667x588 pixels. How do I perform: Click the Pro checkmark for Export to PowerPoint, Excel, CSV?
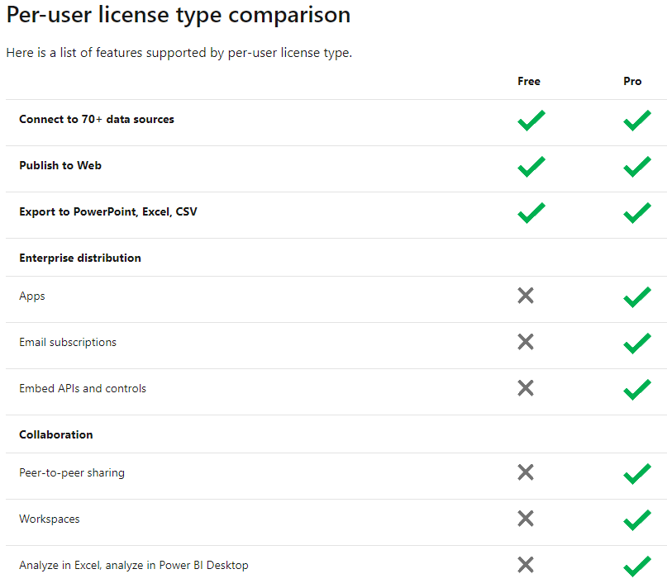point(637,213)
